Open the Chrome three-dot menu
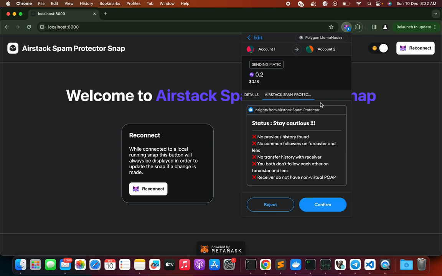442x276 pixels. (435, 27)
